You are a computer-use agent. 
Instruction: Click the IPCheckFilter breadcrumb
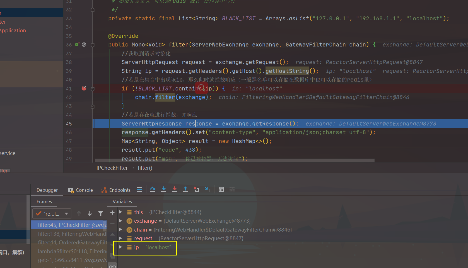(112, 168)
